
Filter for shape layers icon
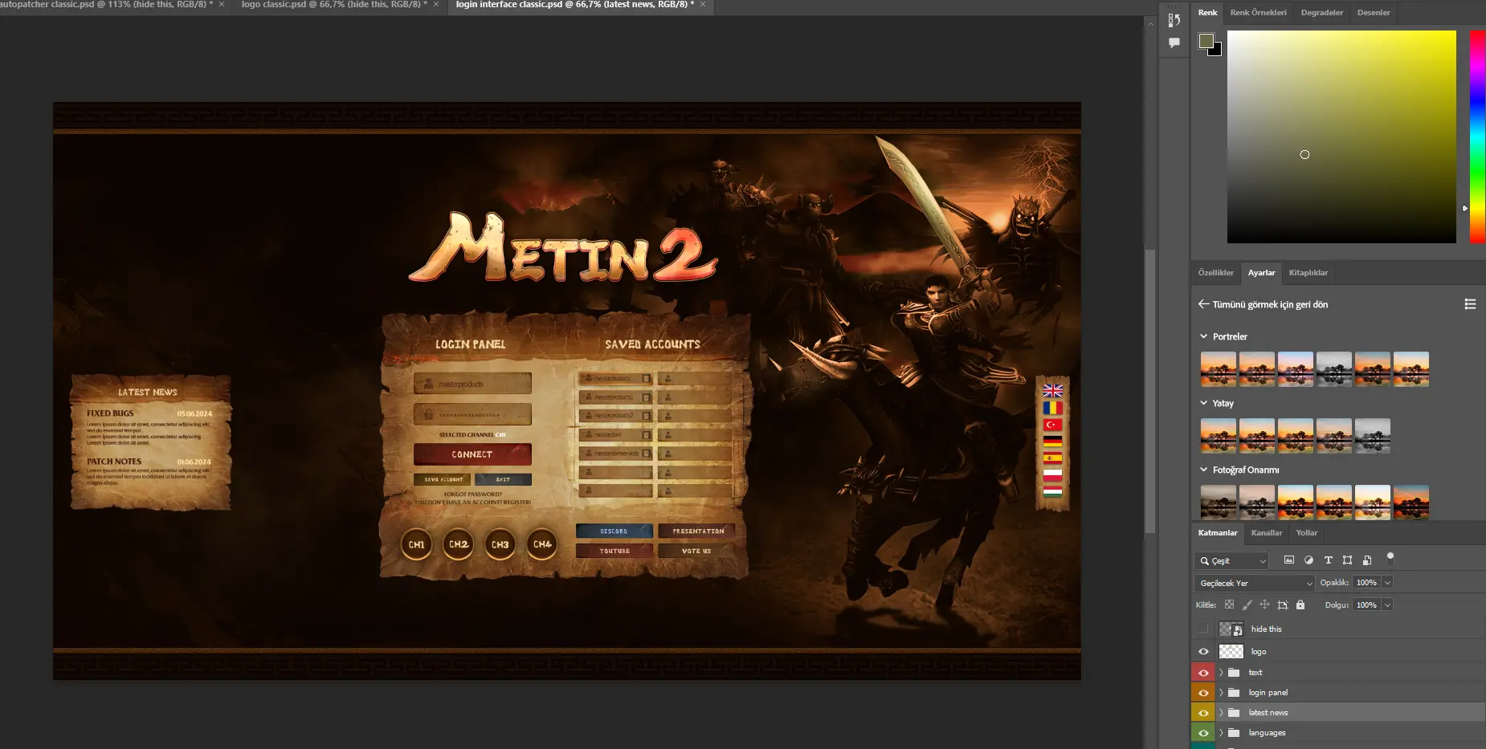pyautogui.click(x=1348, y=561)
